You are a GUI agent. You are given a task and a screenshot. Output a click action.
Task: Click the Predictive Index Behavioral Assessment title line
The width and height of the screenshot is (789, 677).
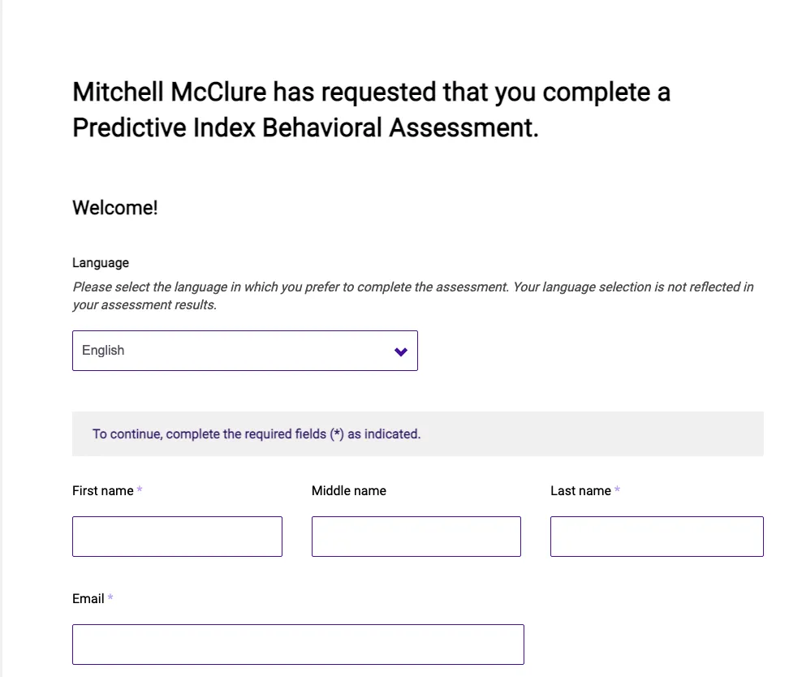(x=304, y=128)
